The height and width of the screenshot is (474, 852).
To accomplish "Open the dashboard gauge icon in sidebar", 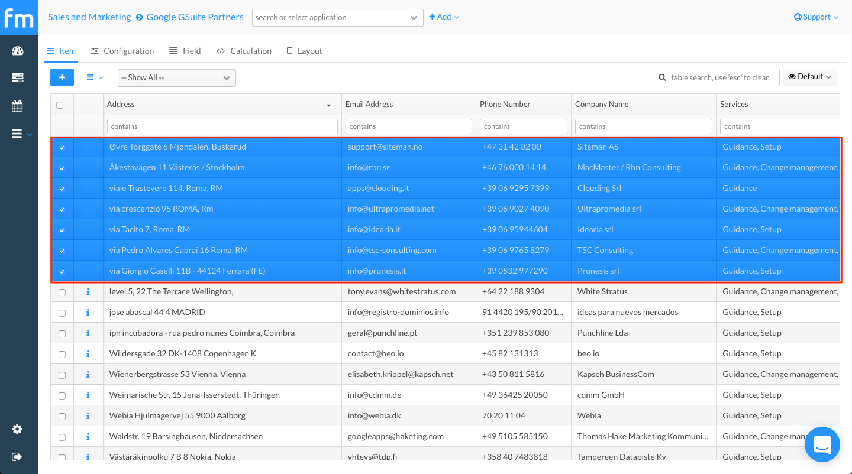I will (17, 51).
